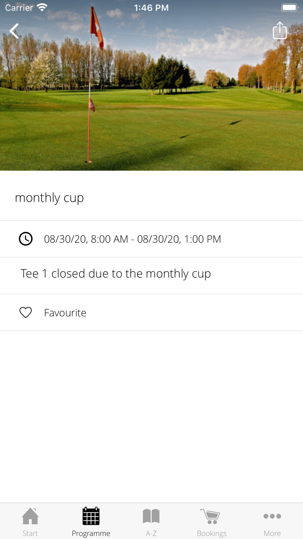Go to the A-Z tab label
Screen dimensions: 303x539
click(151, 533)
